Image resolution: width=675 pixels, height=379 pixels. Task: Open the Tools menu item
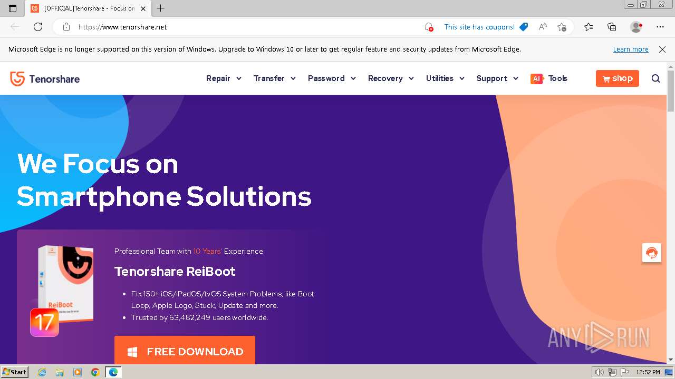[557, 78]
